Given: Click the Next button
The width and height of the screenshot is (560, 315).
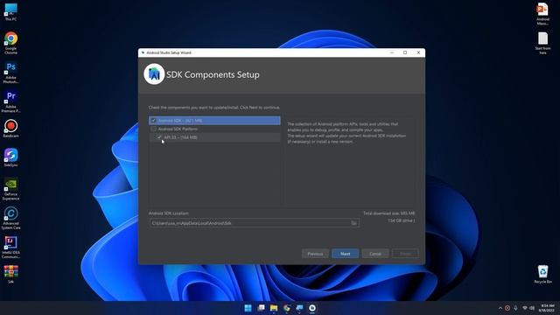Looking at the screenshot, I should pyautogui.click(x=345, y=254).
